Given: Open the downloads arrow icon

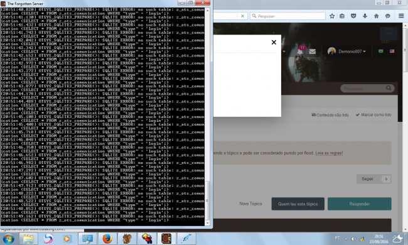Looking at the screenshot, I should [365, 16].
